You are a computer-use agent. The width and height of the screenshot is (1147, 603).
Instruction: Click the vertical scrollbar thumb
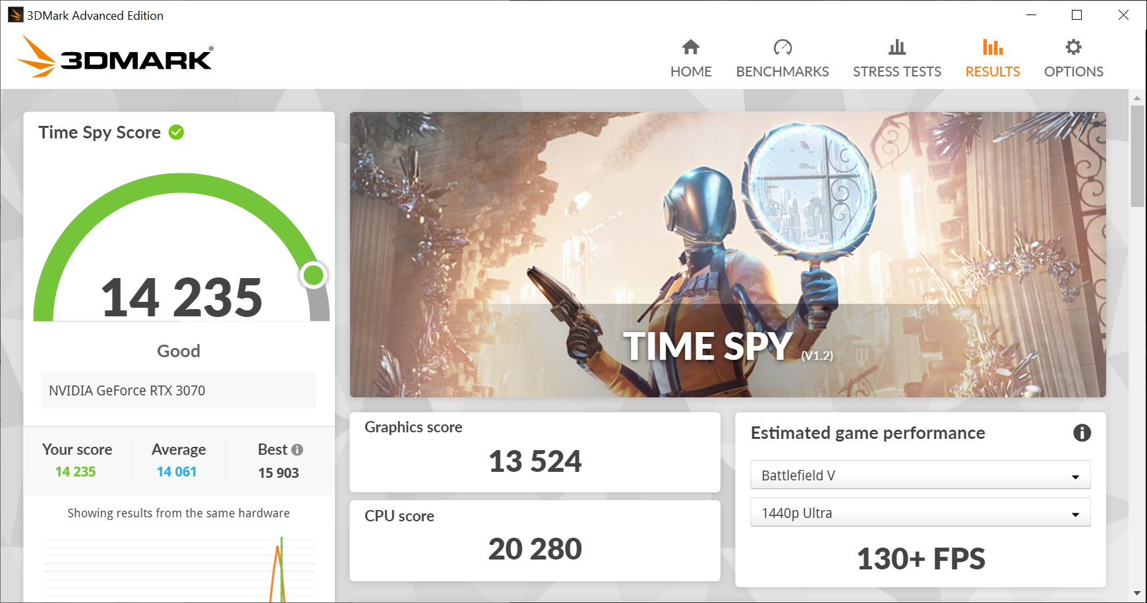point(1137,156)
